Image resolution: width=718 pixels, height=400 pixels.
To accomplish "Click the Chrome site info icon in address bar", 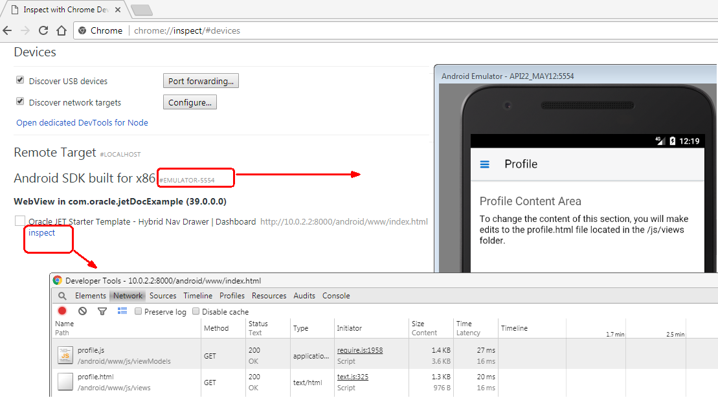I will tap(82, 30).
